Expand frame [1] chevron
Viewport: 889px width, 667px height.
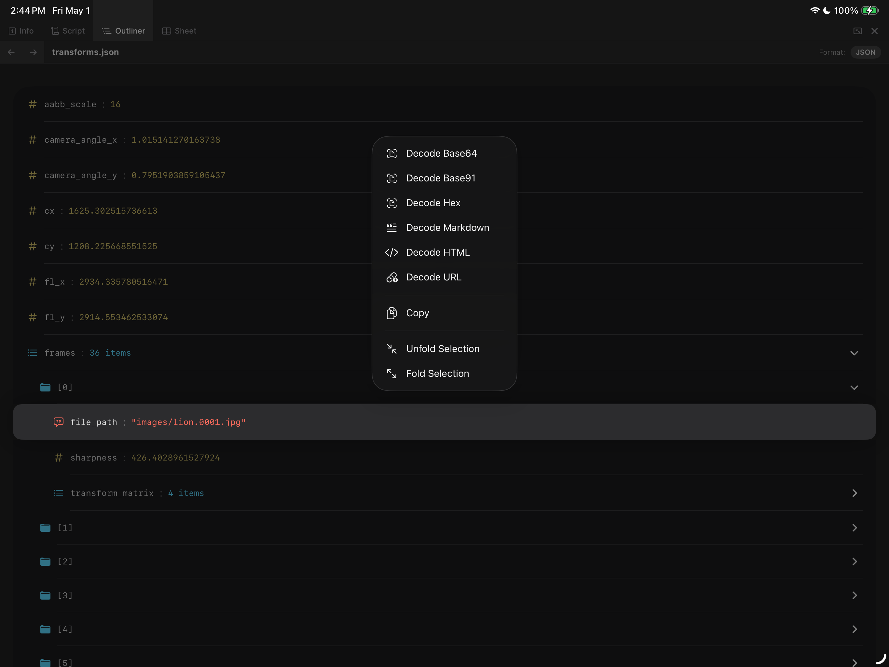coord(855,527)
